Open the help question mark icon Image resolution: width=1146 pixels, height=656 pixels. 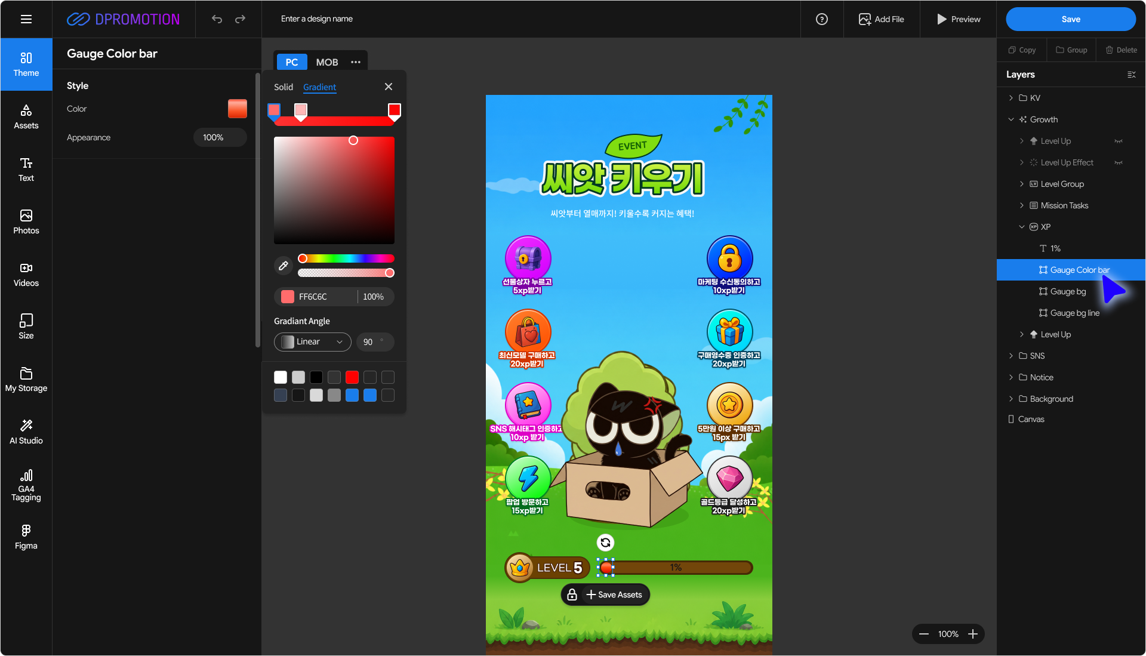[822, 19]
